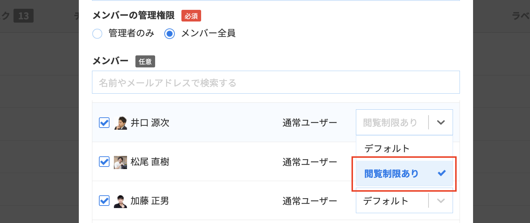
Task: Expand 加藤 正男's デフォルト dropdown chevron
Action: click(x=441, y=201)
